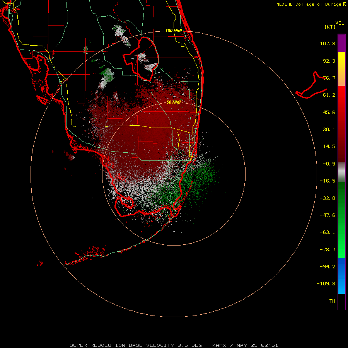Select the 107.8 value on velocity scale

click(x=328, y=43)
